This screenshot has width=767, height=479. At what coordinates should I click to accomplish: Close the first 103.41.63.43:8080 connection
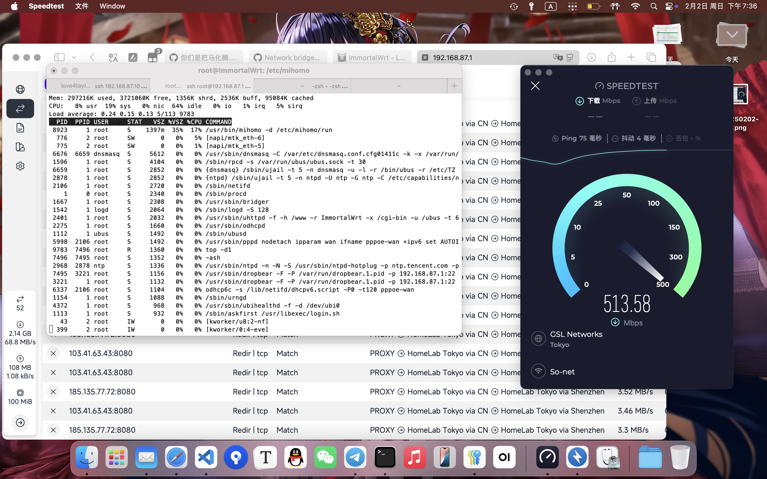[x=53, y=353]
